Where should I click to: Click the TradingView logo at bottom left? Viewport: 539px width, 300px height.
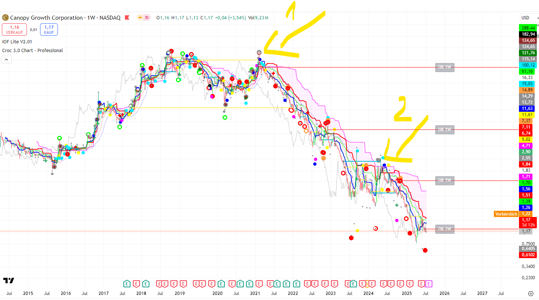pyautogui.click(x=9, y=280)
